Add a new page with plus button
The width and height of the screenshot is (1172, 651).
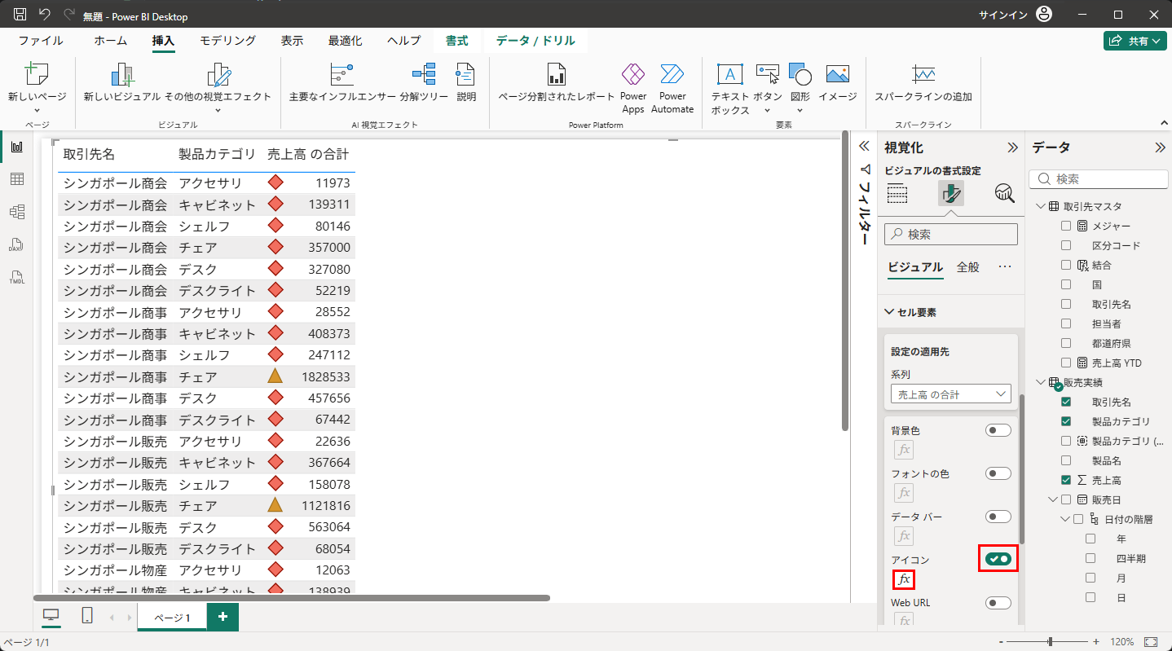[x=223, y=617]
